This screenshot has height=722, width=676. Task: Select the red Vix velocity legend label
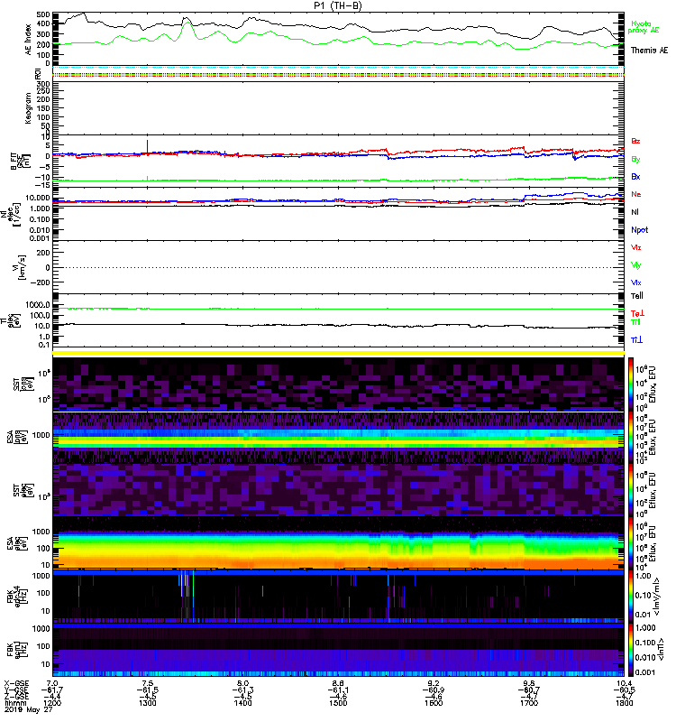tap(636, 247)
